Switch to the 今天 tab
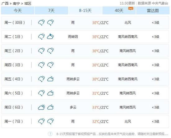This screenshot has width=171, height=138. point(18,11)
